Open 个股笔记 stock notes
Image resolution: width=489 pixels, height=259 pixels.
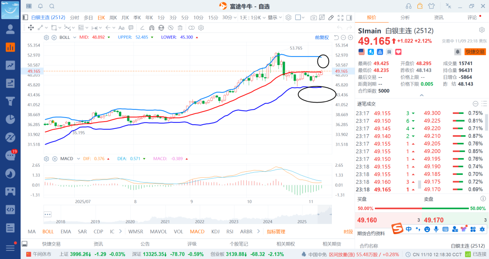click(x=239, y=244)
